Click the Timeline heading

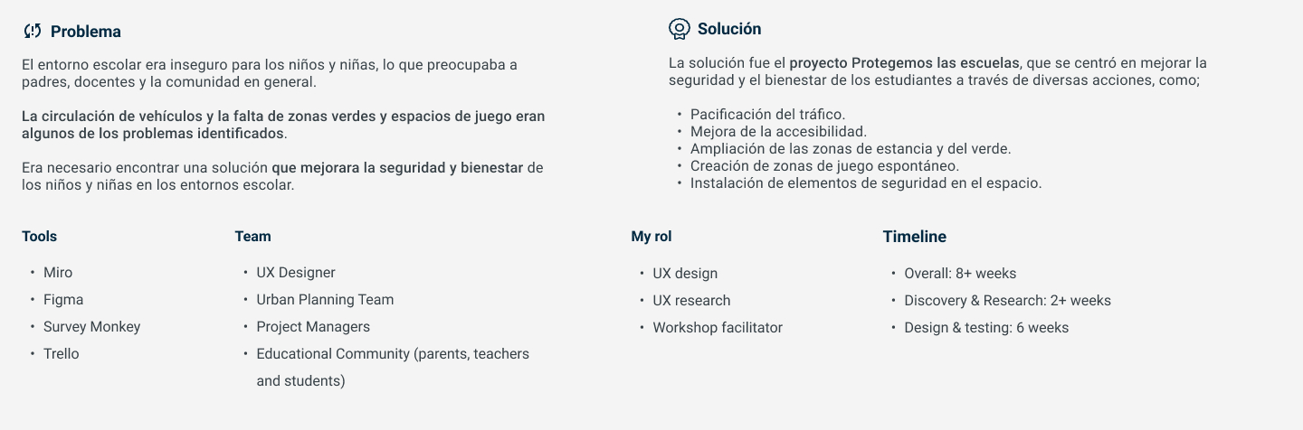pos(914,237)
